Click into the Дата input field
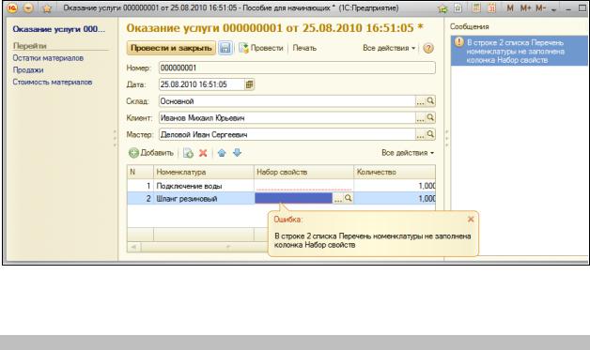 click(x=201, y=84)
